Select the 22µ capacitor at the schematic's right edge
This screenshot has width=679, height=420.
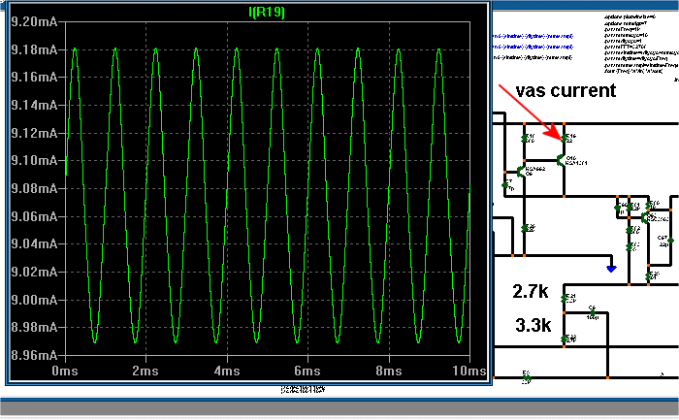(669, 241)
